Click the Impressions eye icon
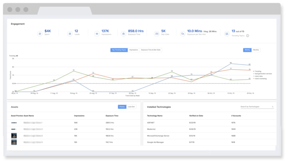Viewport: 287px width, 162px height. point(96,34)
